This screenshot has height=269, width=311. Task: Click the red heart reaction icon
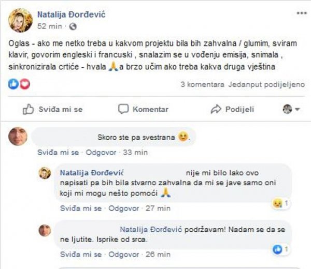coord(25,84)
